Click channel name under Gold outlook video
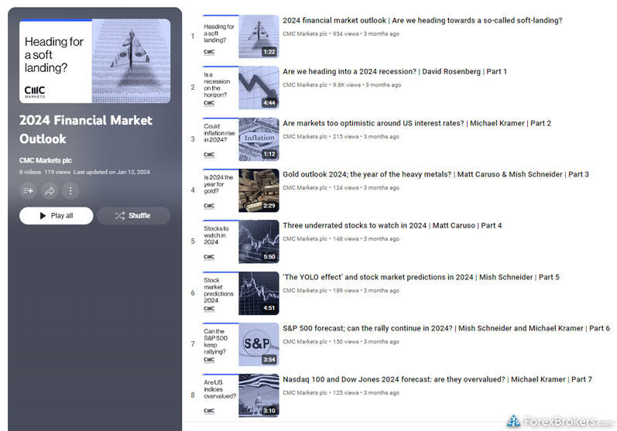 click(305, 187)
